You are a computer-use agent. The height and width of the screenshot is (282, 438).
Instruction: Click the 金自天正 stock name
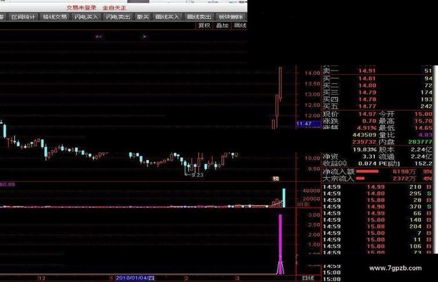(x=114, y=8)
